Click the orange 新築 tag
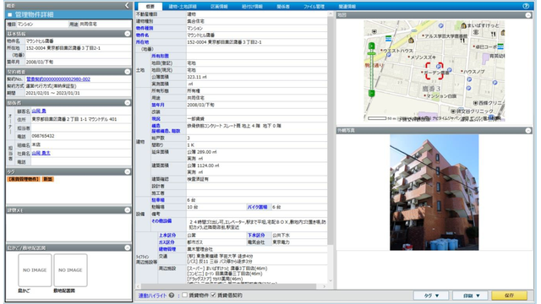This screenshot has height=304, width=541. (47, 179)
